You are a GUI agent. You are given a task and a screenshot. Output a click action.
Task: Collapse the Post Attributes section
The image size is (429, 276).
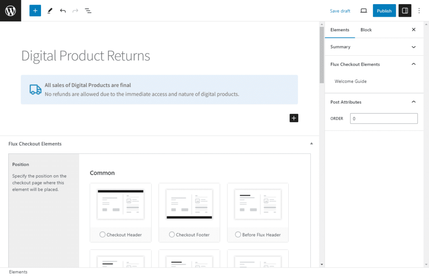click(x=413, y=102)
